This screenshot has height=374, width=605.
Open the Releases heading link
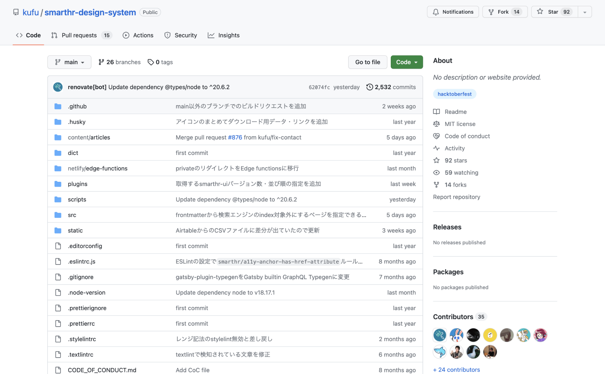coord(447,227)
